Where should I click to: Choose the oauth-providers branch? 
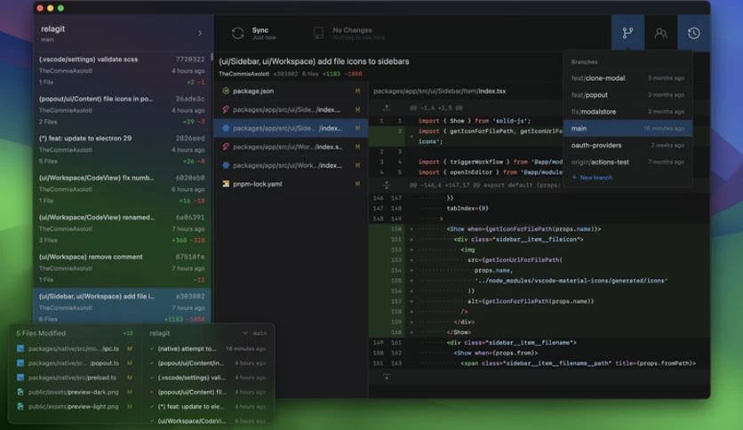click(x=627, y=146)
